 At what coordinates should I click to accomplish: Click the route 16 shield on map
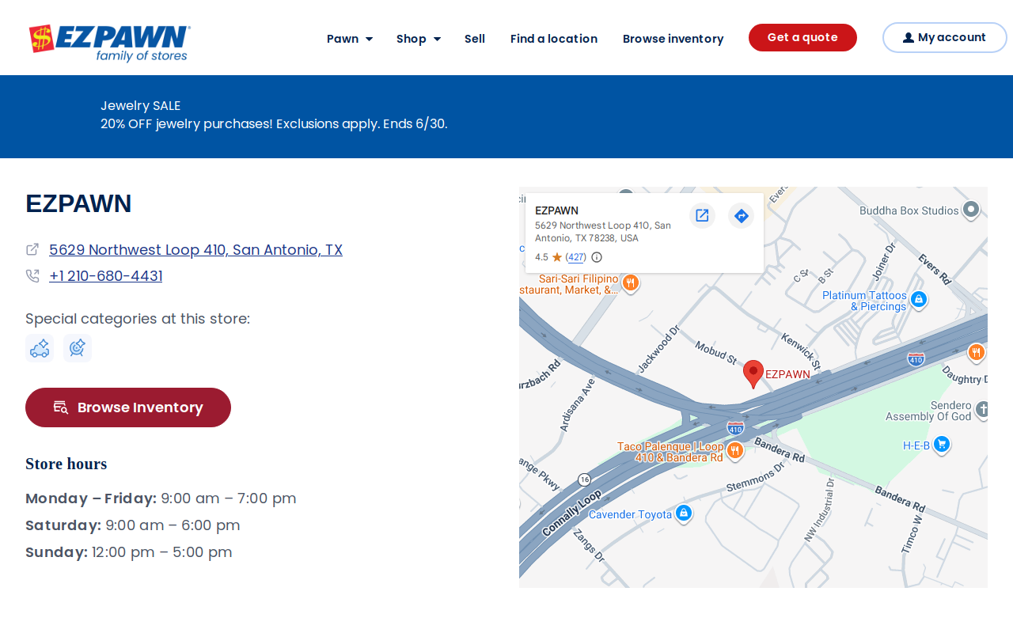point(584,479)
